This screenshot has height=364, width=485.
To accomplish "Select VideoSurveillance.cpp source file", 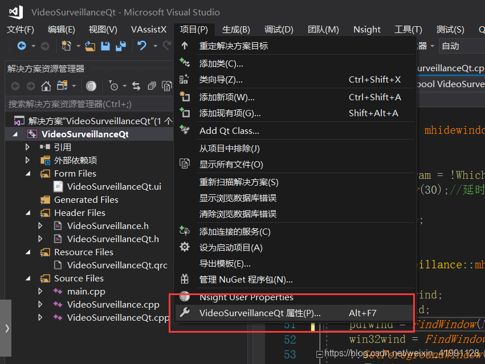I will click(x=113, y=305).
